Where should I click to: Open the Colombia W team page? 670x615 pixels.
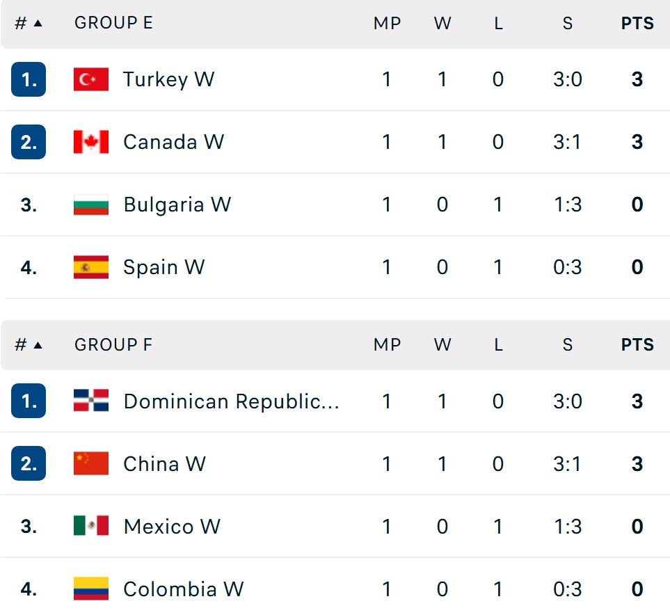coord(183,589)
